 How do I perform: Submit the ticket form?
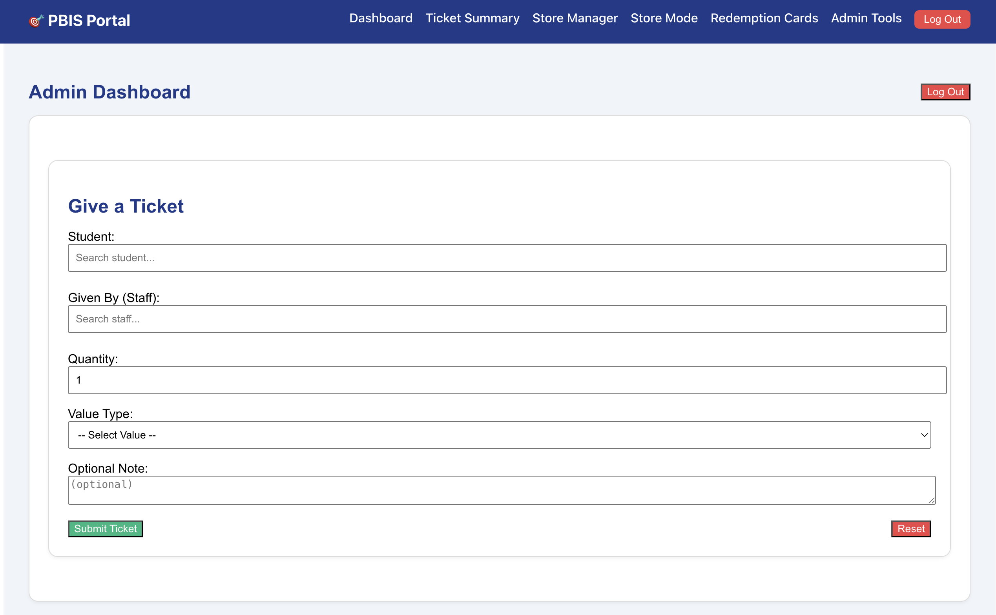point(106,529)
